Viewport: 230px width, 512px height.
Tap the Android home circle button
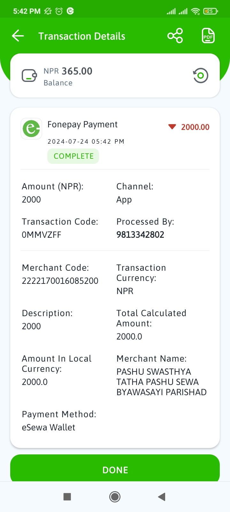coord(115,497)
